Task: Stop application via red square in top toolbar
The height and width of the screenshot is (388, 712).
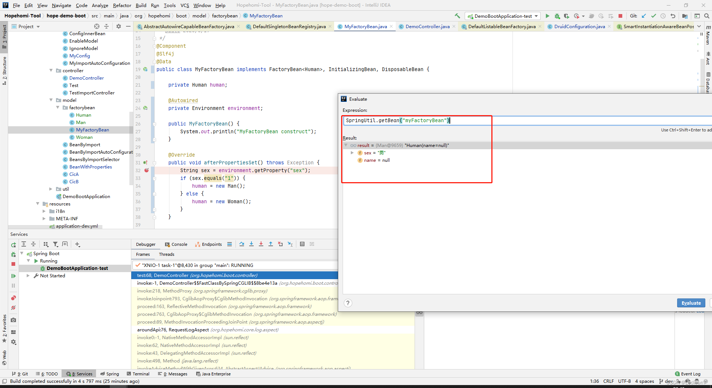Action: tap(620, 16)
